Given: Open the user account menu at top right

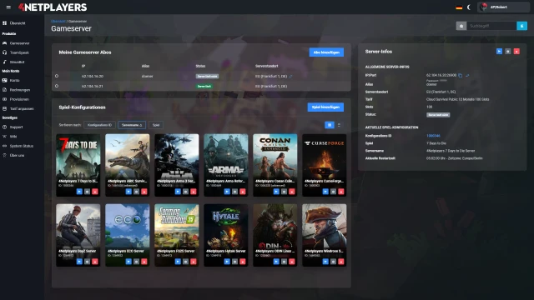Looking at the screenshot, I should click(503, 7).
